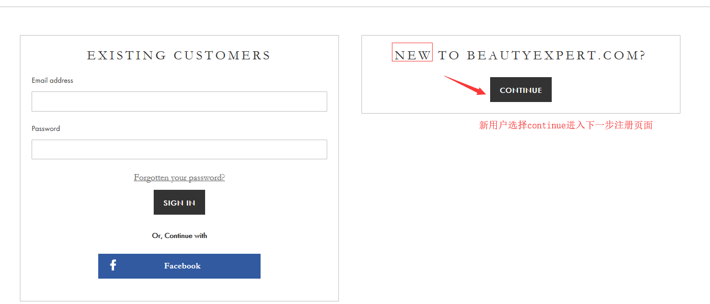Viewport: 710px width, 304px height.
Task: Click the word CUSTOMERS in the heading
Action: 222,55
